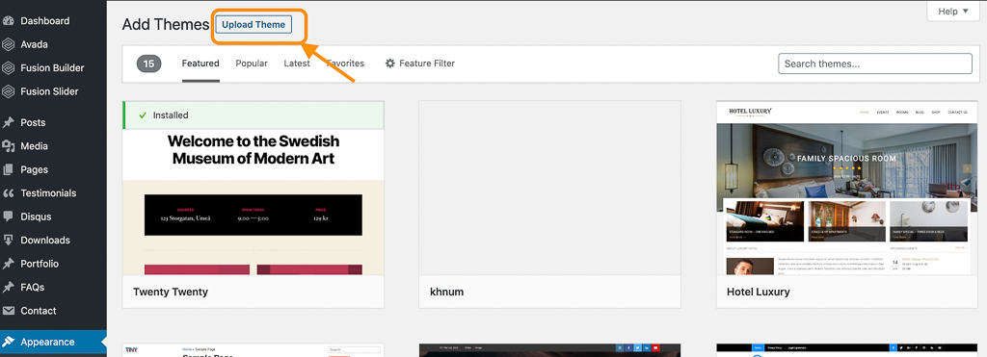The height and width of the screenshot is (357, 987).
Task: Expand the Help dropdown
Action: pyautogui.click(x=953, y=12)
